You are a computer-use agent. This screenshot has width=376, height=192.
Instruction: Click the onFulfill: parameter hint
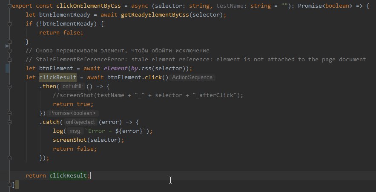click(72, 86)
